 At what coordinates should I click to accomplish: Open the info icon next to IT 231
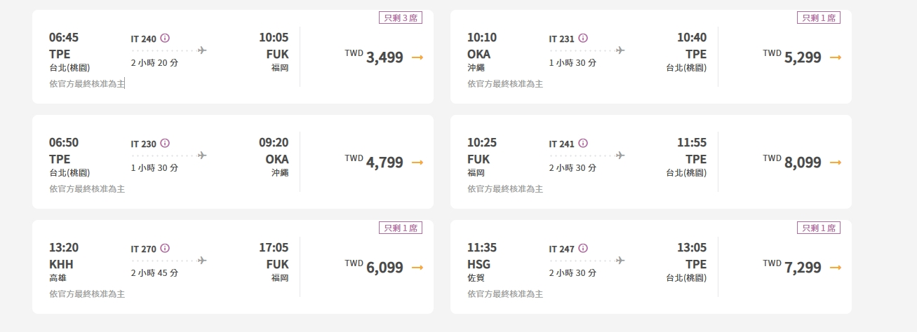tap(583, 38)
